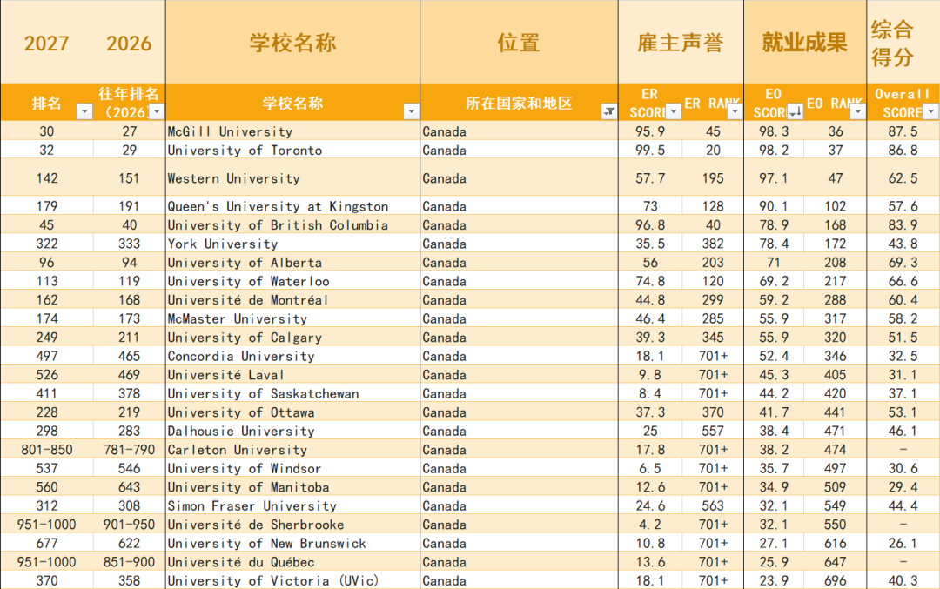Screen dimensions: 940x589
Task: Click the University of British Columbia cell
Action: pyautogui.click(x=292, y=224)
